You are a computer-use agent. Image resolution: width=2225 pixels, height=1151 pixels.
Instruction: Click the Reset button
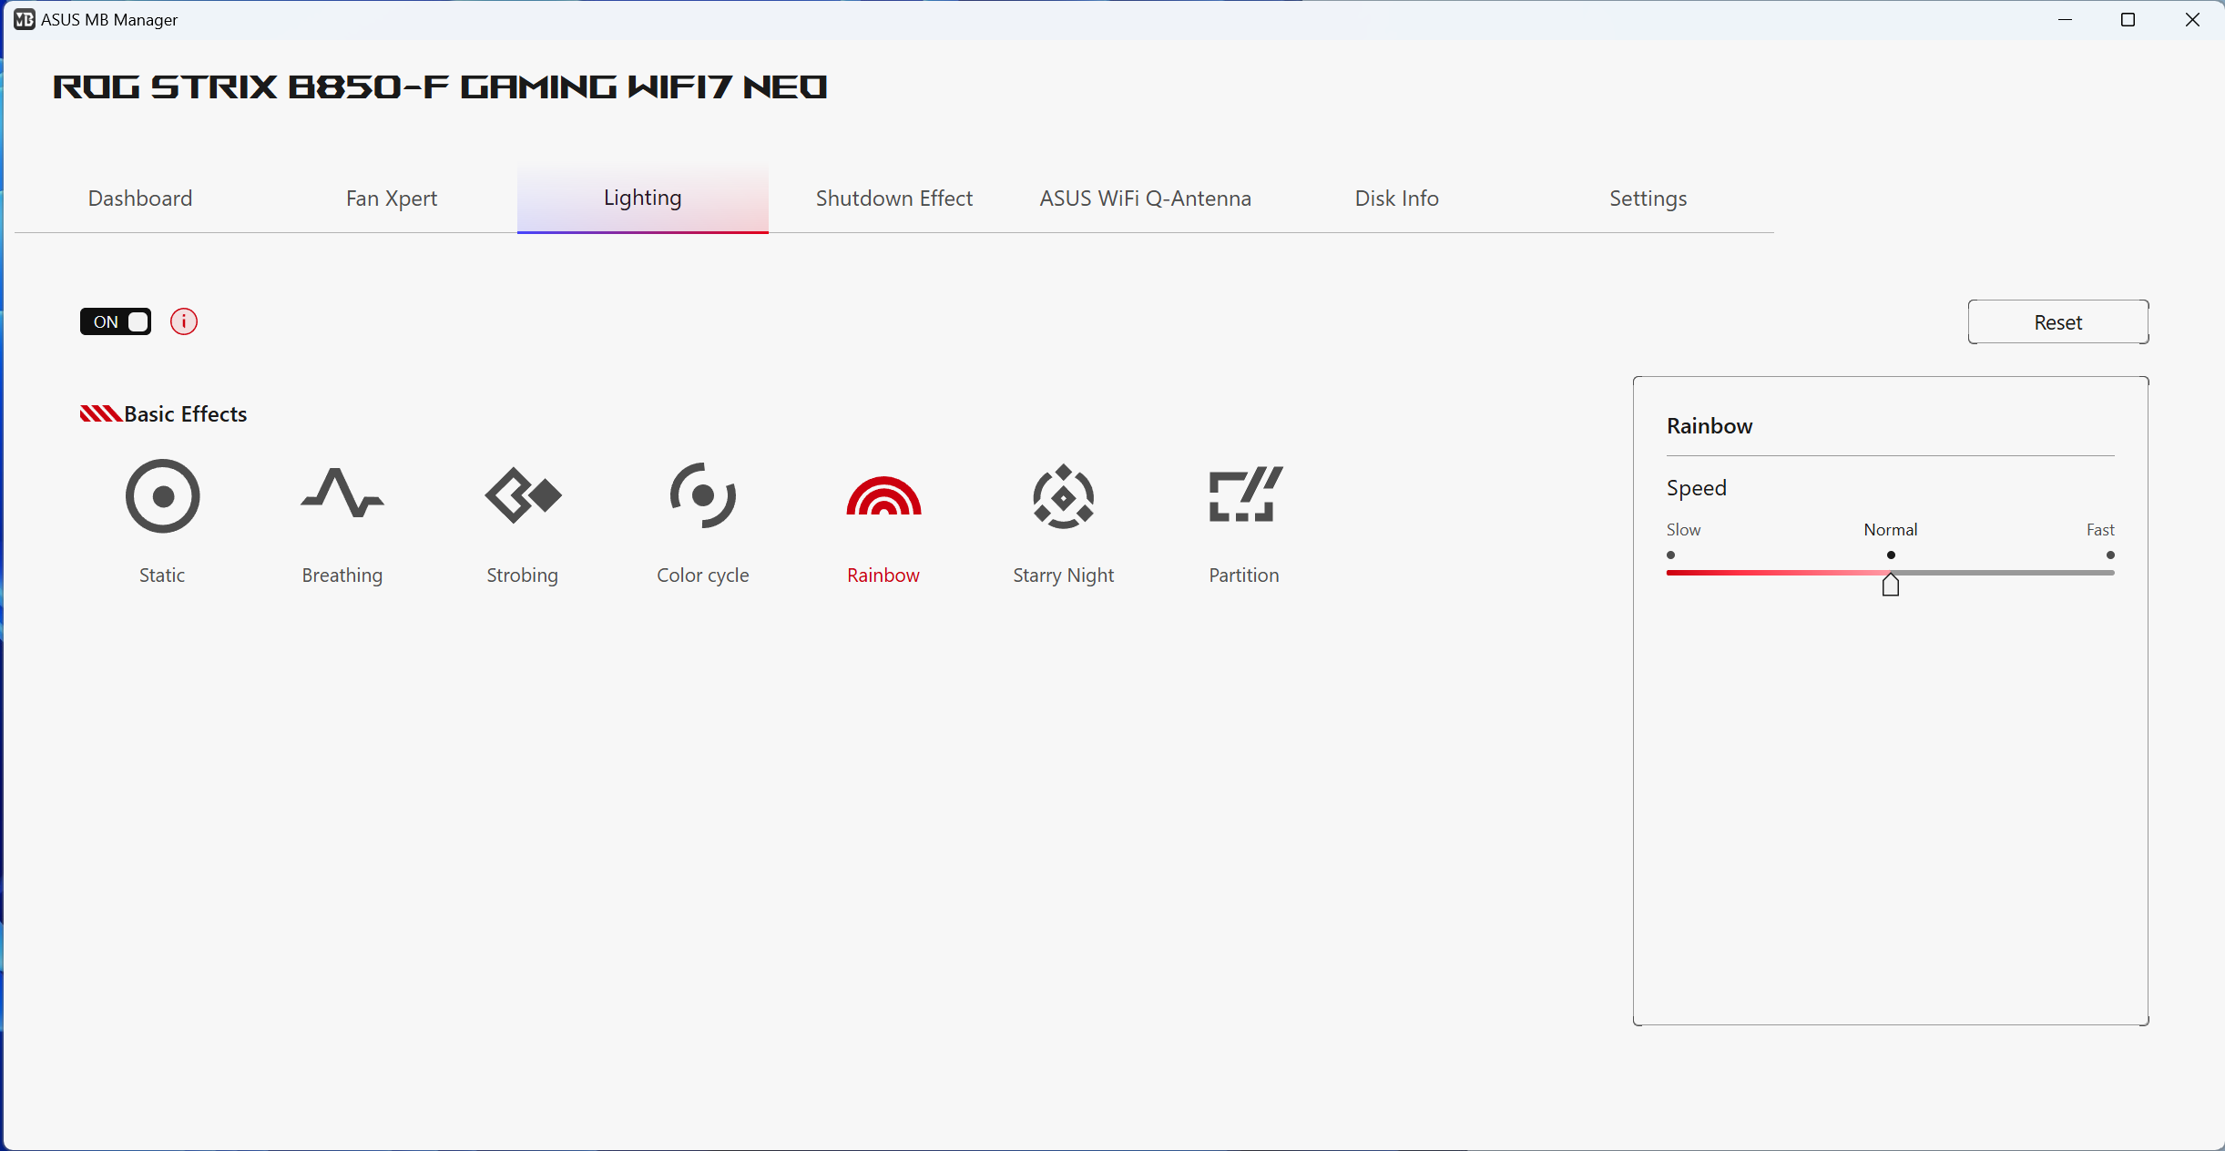(x=2058, y=322)
